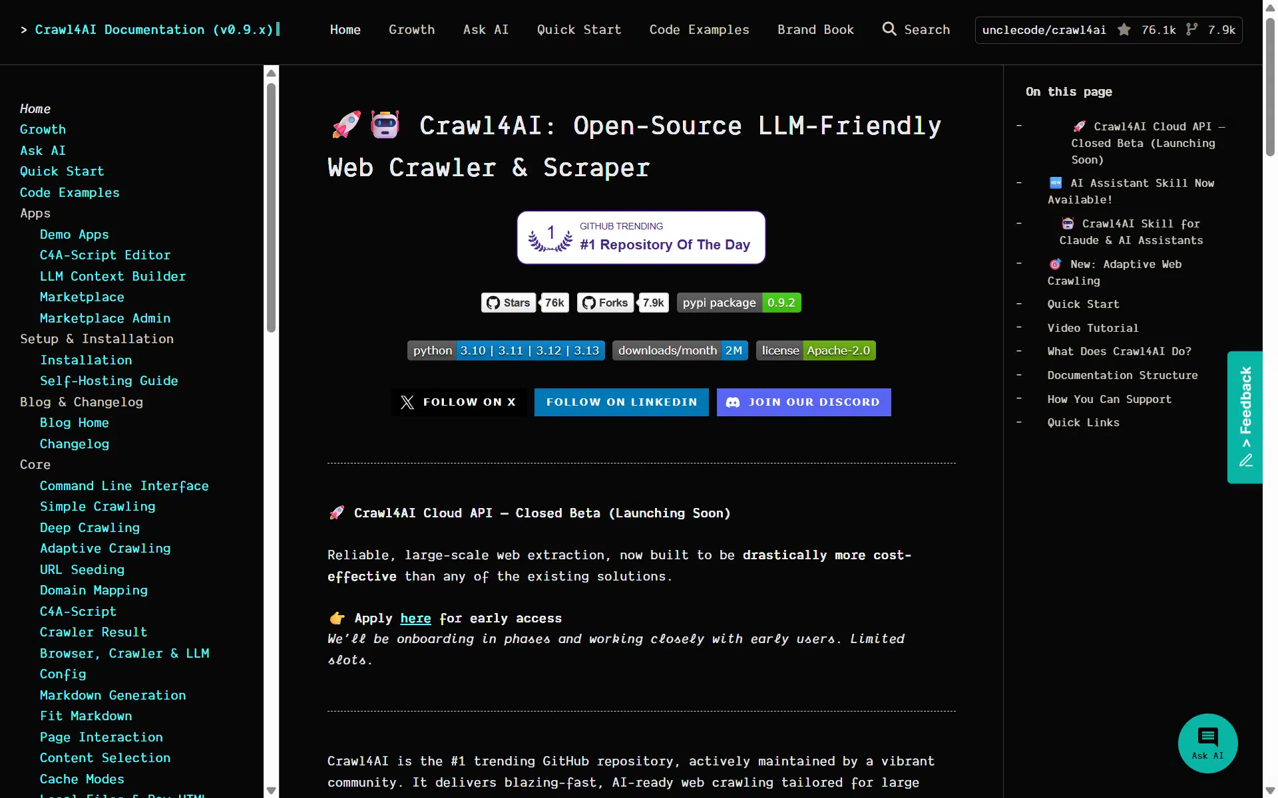Open Fit Markdown in sidebar

86,716
